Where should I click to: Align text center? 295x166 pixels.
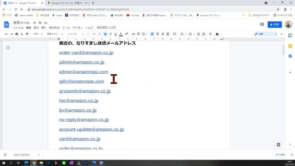[158, 34]
